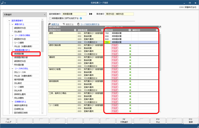Collapse the 固定資産奉行 tree node
Image resolution: width=199 pixels, height=128 pixels.
pos(9,21)
